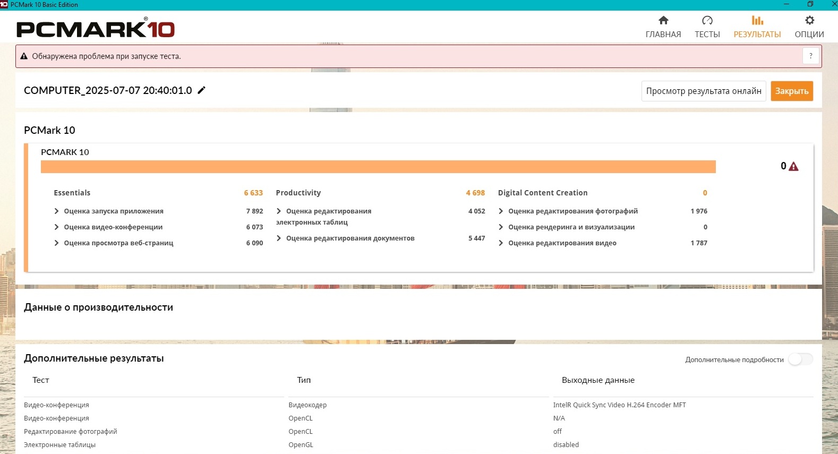Click the Тип column header
The width and height of the screenshot is (838, 454).
[304, 380]
